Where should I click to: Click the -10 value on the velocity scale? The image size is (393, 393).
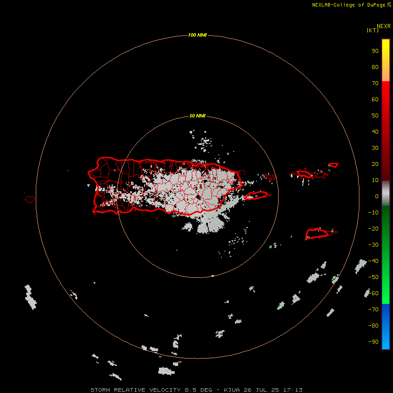pyautogui.click(x=373, y=213)
